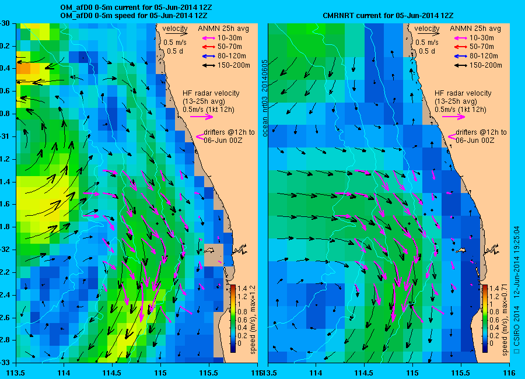
Task: Click the 'CSIRO 2014' copyright text
Action: (517, 326)
